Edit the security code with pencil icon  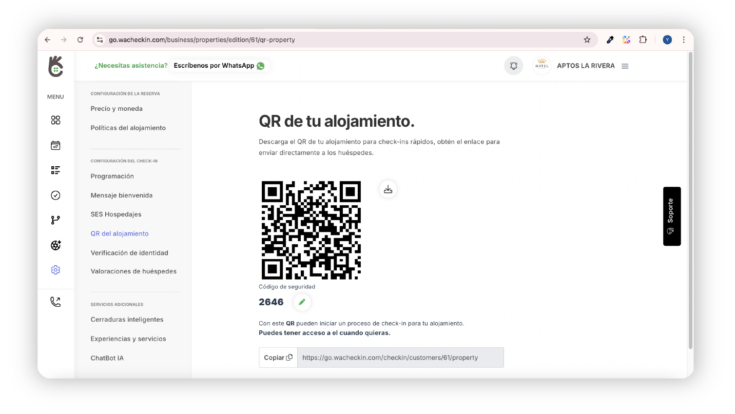(302, 302)
